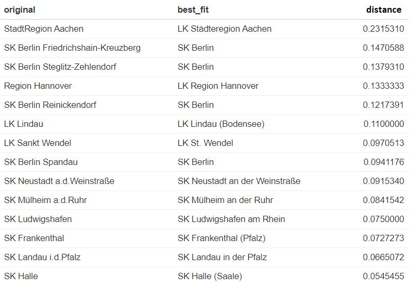
Task: Click the 'best_fit' column header
Action: coord(193,10)
